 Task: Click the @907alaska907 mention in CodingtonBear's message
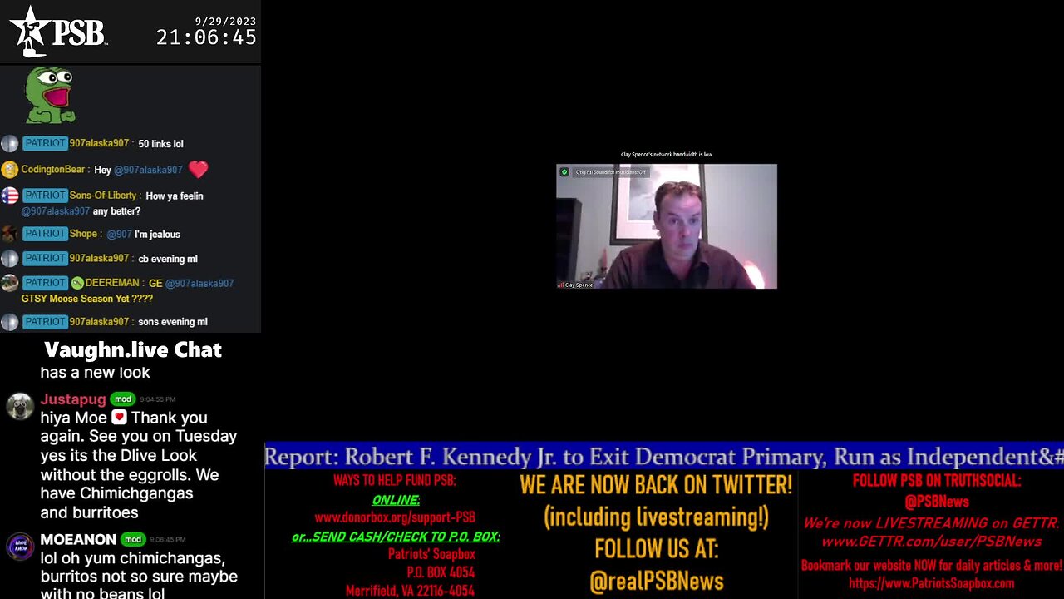[148, 170]
